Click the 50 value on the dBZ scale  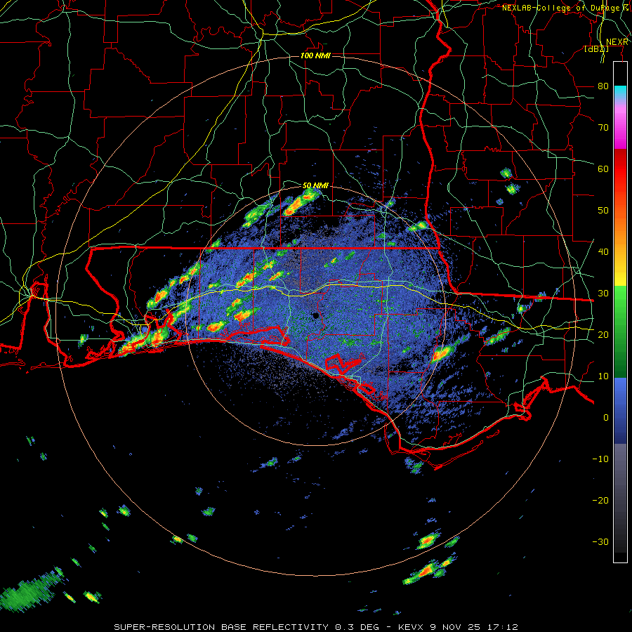pyautogui.click(x=603, y=211)
